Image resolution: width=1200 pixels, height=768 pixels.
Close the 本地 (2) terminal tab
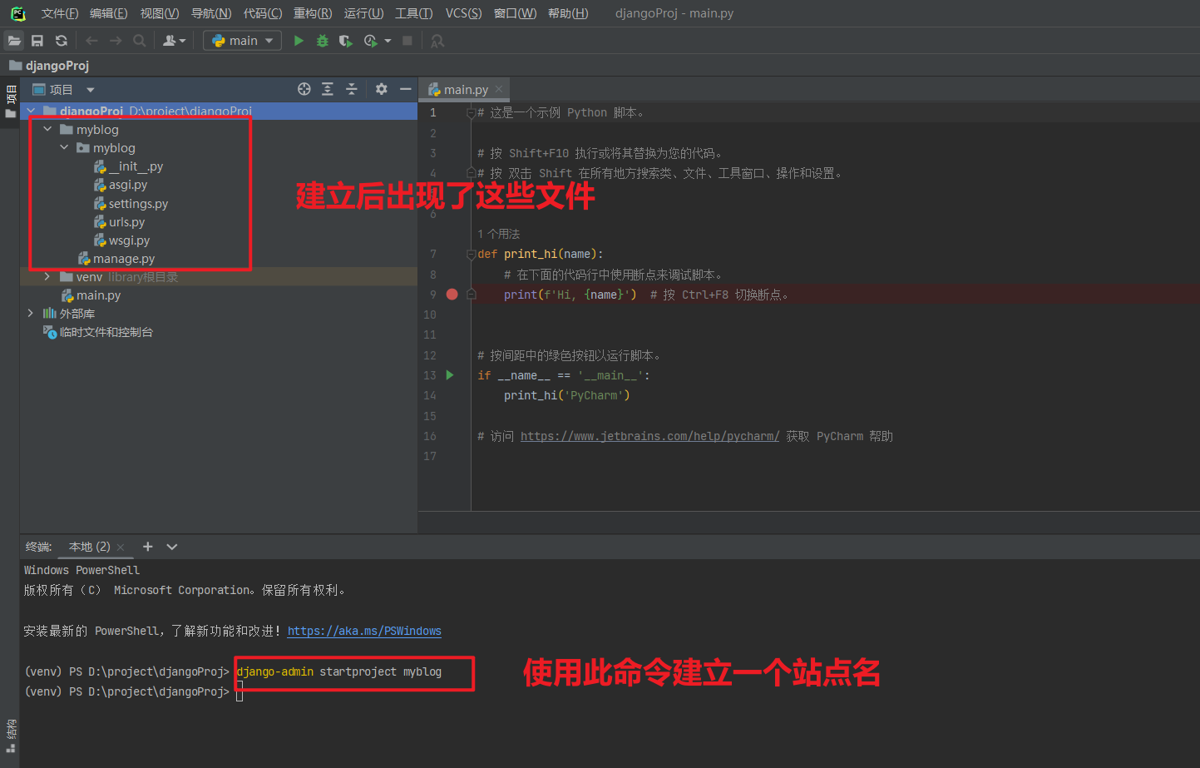(x=121, y=547)
